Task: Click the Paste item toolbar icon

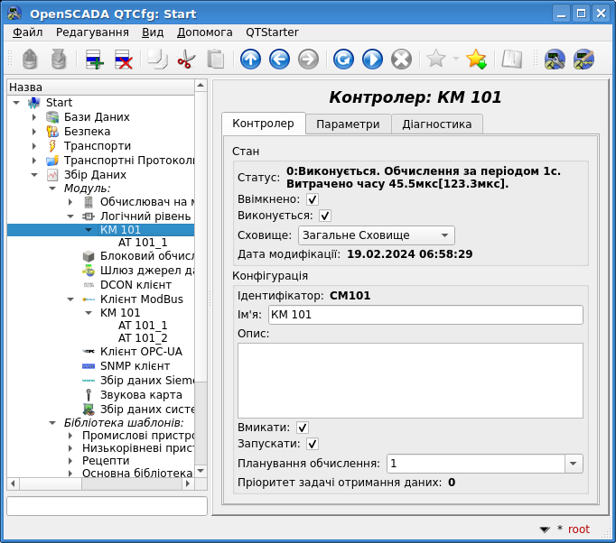Action: pos(215,60)
